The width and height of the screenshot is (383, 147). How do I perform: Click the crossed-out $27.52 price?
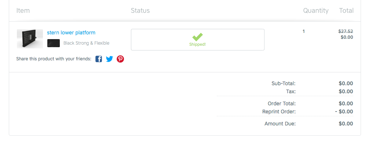[x=346, y=31]
